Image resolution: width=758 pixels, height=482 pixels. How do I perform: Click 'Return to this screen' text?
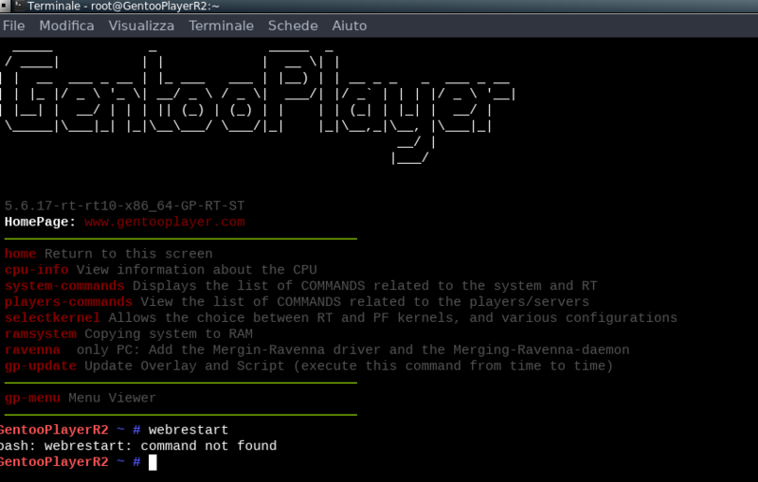point(129,254)
